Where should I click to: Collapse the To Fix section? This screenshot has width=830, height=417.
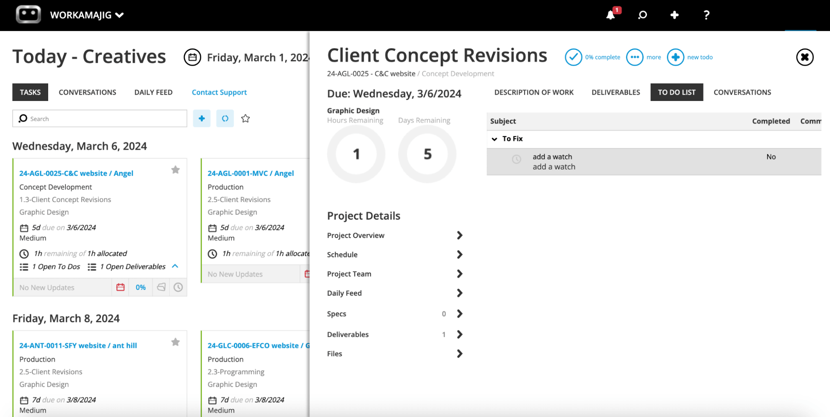tap(494, 139)
